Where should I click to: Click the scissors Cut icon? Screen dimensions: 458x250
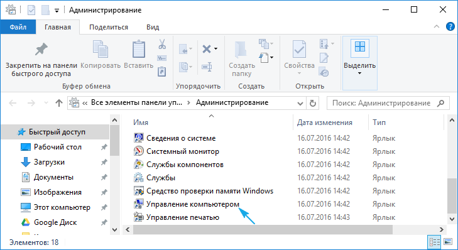(162, 44)
